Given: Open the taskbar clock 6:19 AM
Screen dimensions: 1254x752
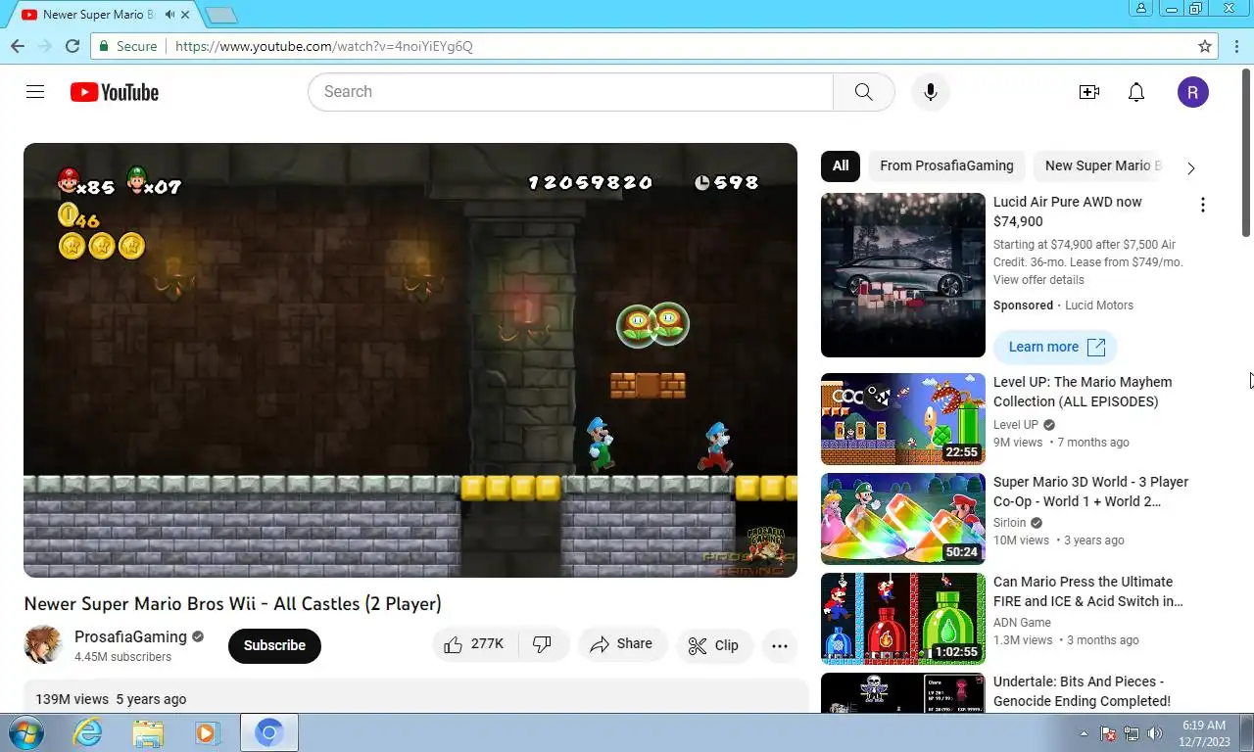Looking at the screenshot, I should click(x=1203, y=733).
